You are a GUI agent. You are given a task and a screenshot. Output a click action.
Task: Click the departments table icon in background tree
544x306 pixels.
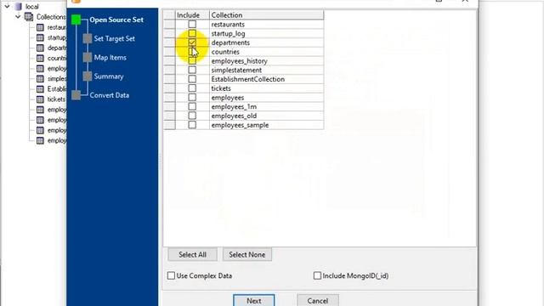(40, 48)
